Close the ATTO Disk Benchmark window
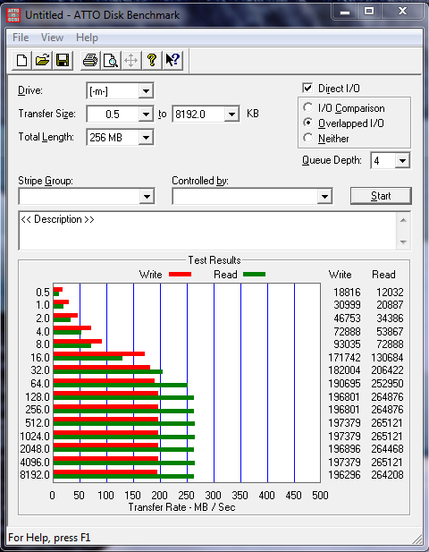 pos(402,12)
